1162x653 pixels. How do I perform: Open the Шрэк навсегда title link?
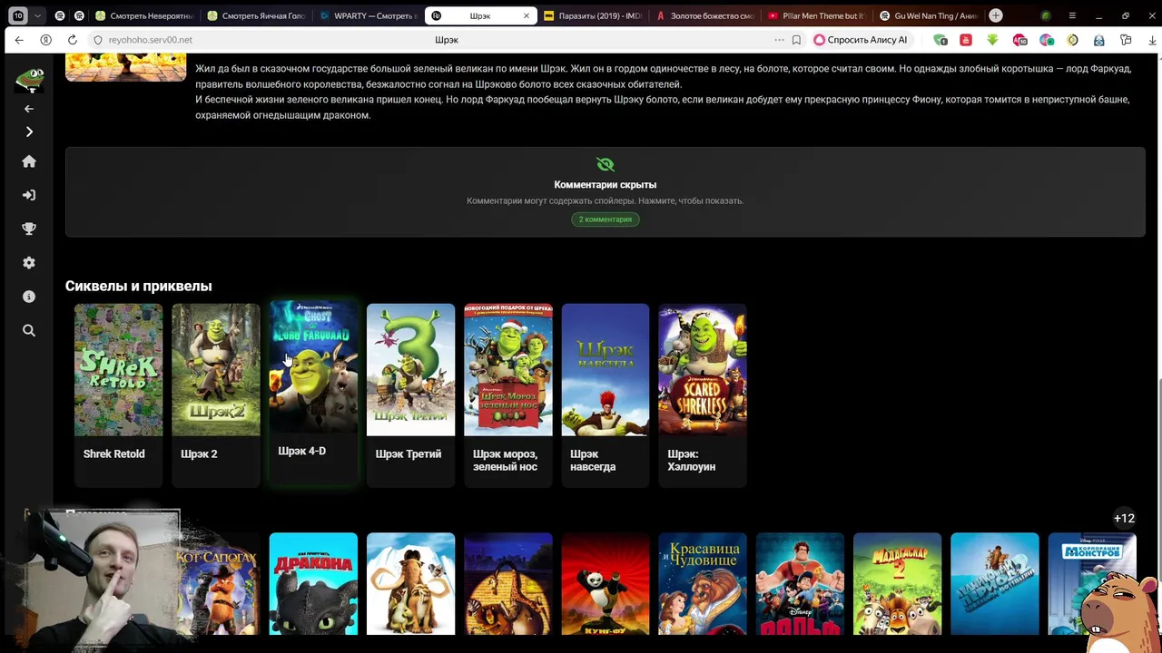[593, 461]
